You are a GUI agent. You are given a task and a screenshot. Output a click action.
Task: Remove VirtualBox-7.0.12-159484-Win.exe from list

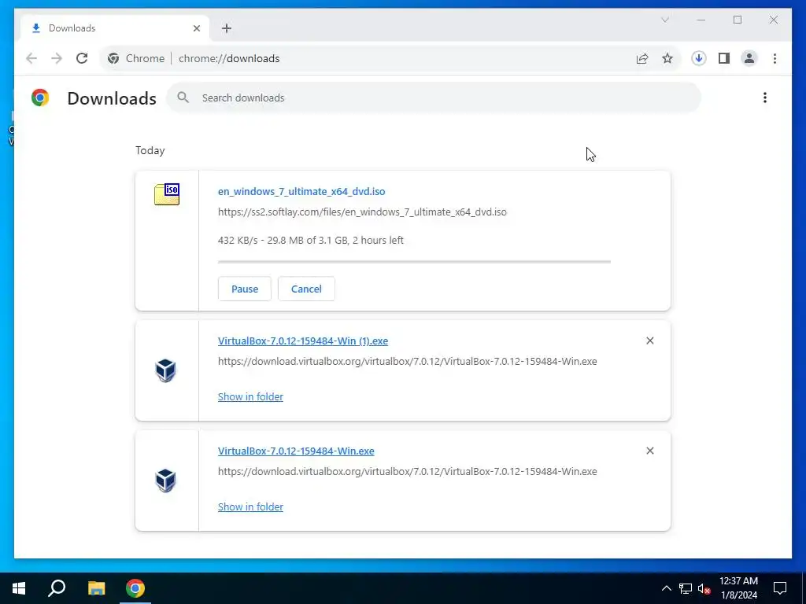(649, 451)
